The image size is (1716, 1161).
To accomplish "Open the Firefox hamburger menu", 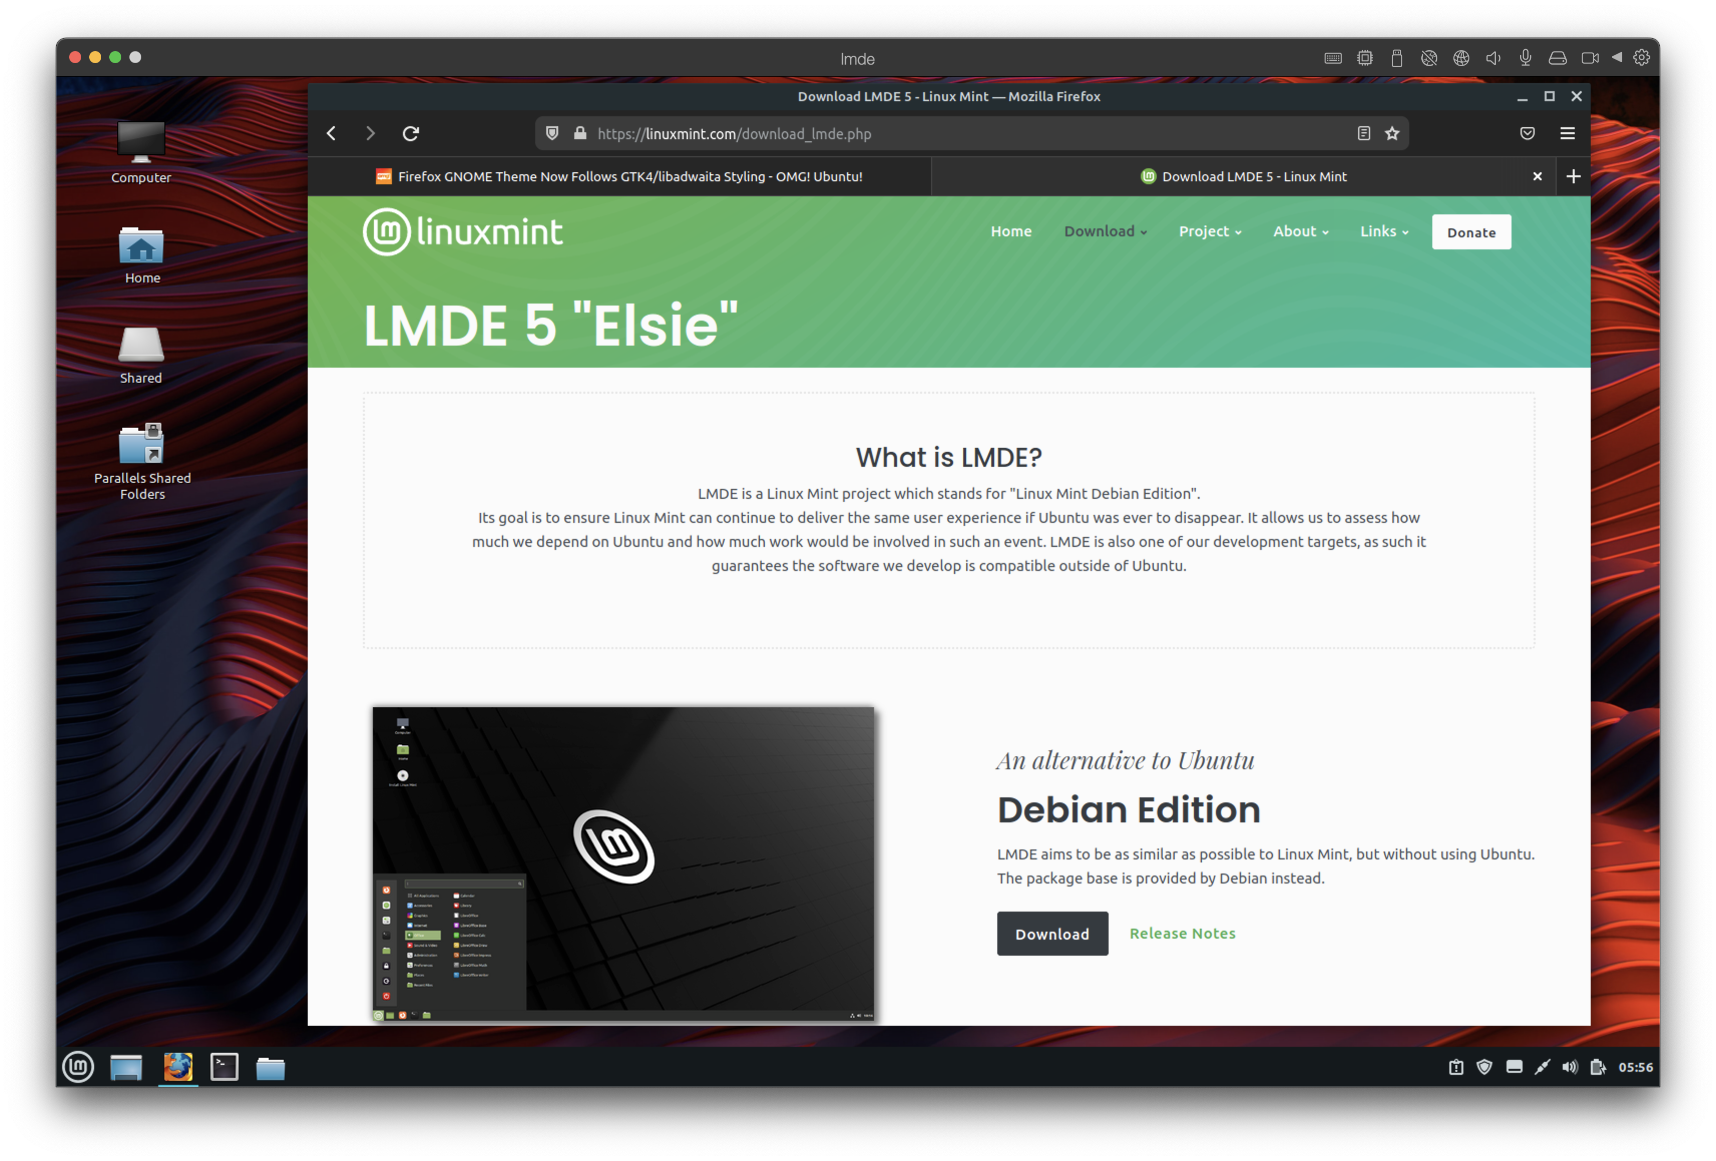I will pos(1567,134).
